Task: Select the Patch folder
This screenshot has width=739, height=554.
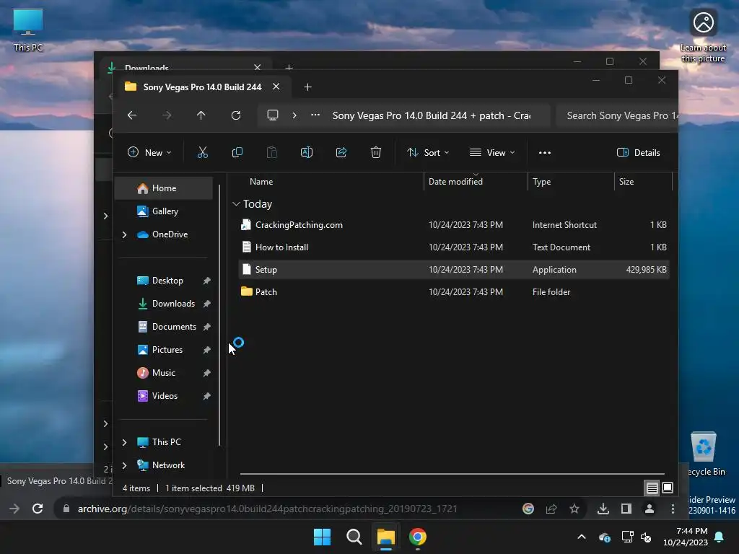Action: pyautogui.click(x=454, y=292)
